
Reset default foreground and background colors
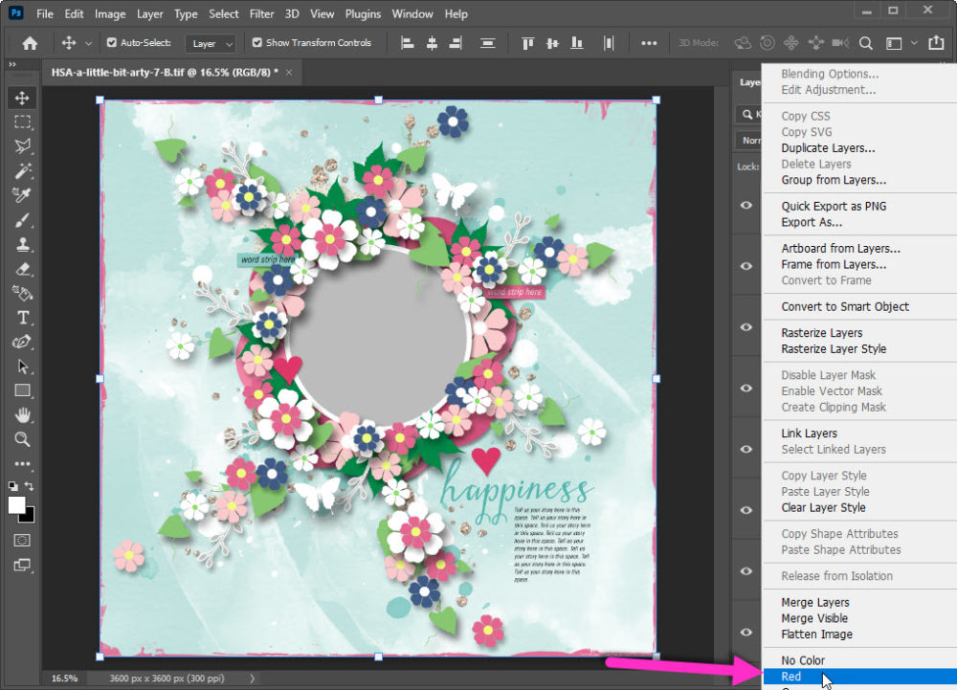pyautogui.click(x=12, y=486)
